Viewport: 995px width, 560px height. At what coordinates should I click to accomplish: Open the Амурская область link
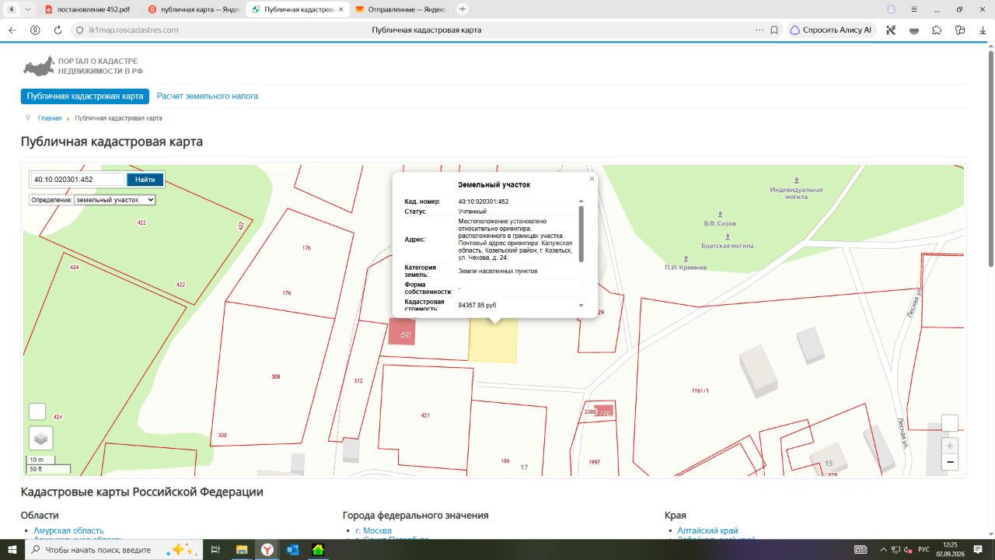click(68, 530)
